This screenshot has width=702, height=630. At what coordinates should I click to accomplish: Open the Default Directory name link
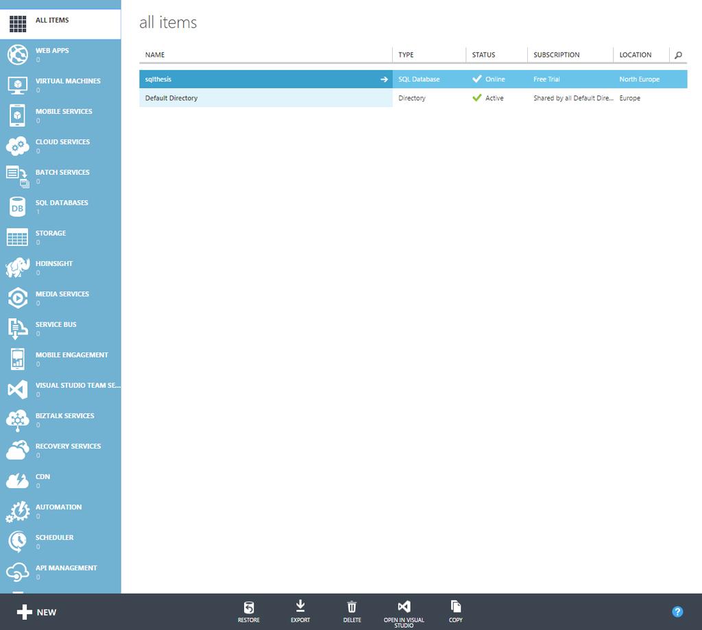[171, 98]
